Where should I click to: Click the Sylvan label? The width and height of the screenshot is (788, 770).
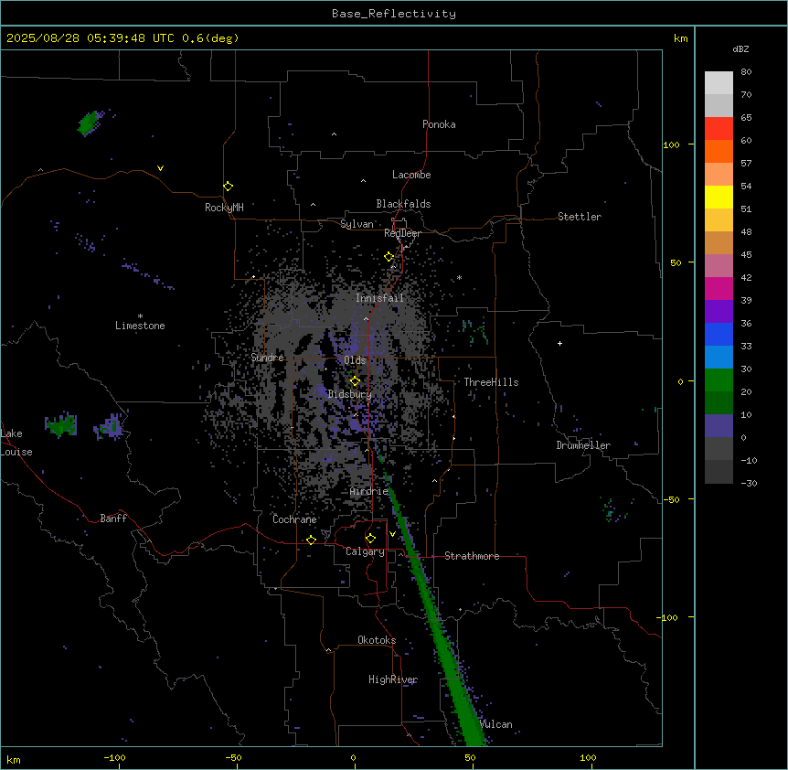[x=357, y=224]
